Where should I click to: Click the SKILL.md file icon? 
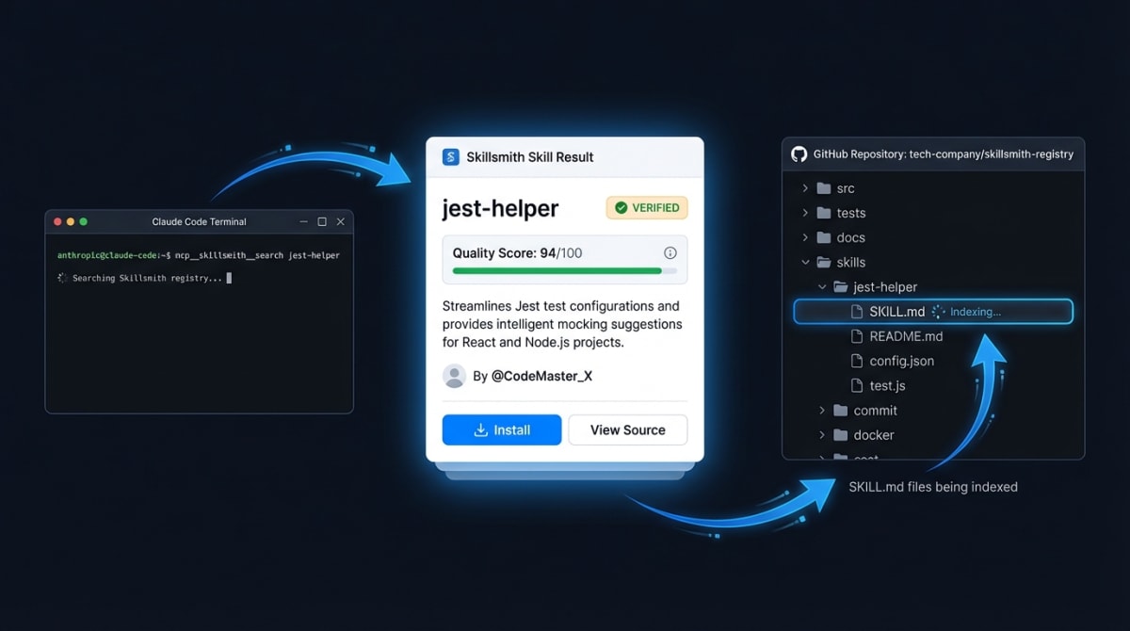click(857, 312)
